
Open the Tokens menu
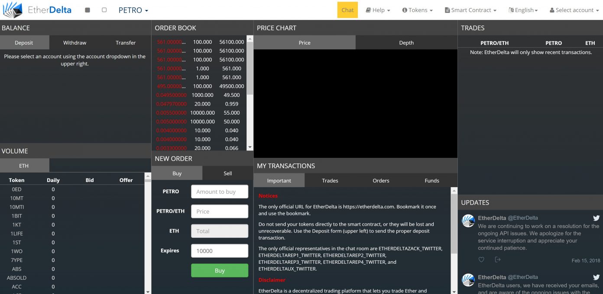click(417, 10)
